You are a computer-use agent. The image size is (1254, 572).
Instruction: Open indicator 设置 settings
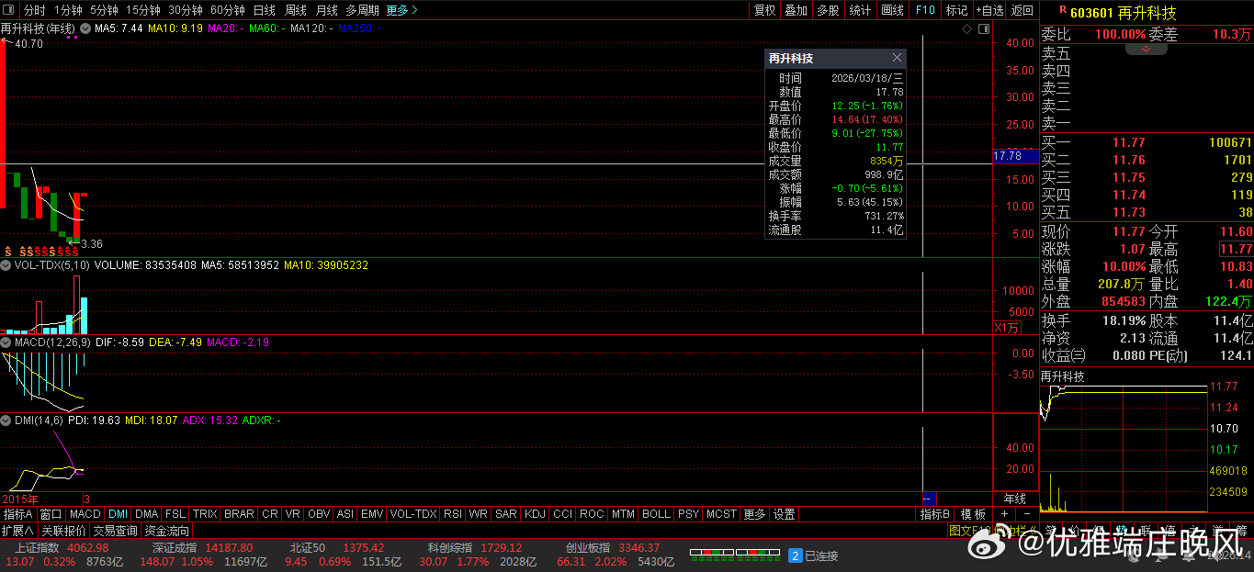(784, 514)
